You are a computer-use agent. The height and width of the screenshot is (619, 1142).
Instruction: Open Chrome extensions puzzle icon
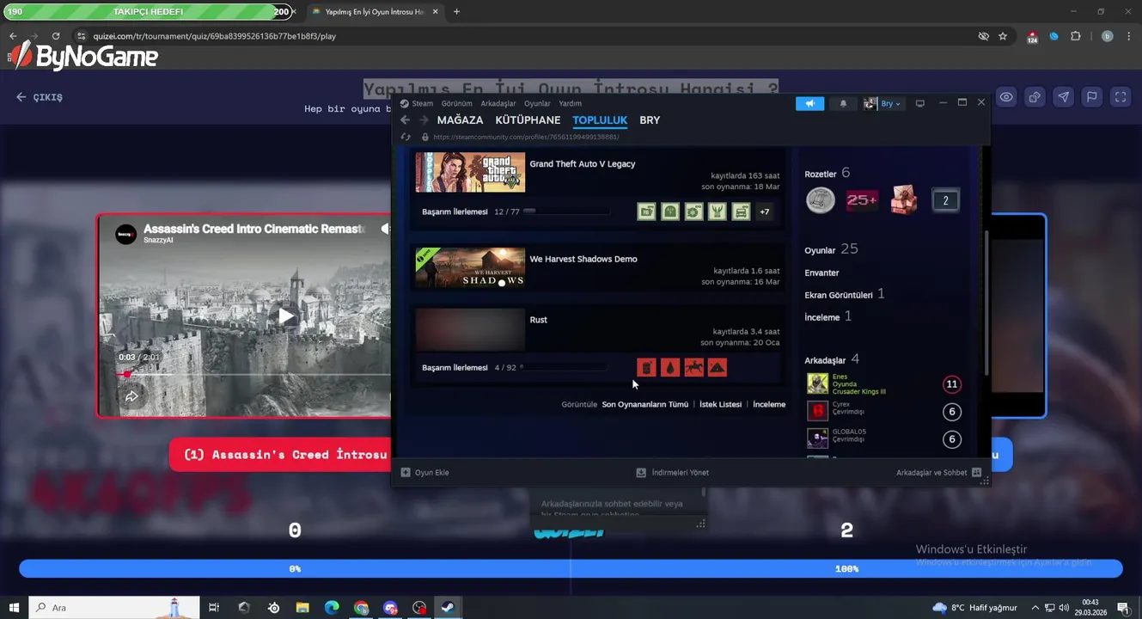point(1076,36)
